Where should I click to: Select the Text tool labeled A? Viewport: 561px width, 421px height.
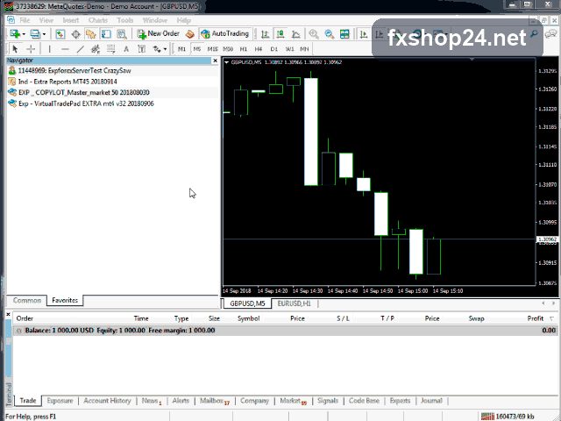pos(126,49)
